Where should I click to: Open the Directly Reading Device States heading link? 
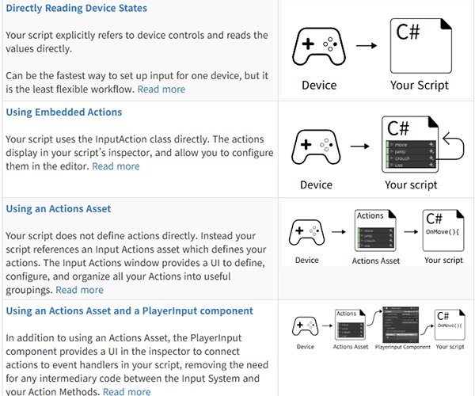click(76, 8)
